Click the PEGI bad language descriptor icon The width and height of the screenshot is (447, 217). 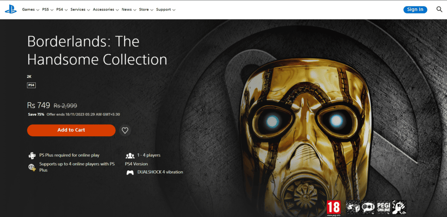[x=368, y=207]
